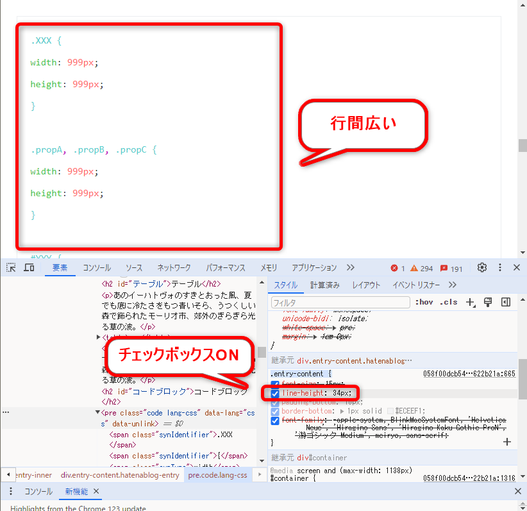Expand the margin shorthand triangle
This screenshot has height=511, width=527.
(x=315, y=337)
